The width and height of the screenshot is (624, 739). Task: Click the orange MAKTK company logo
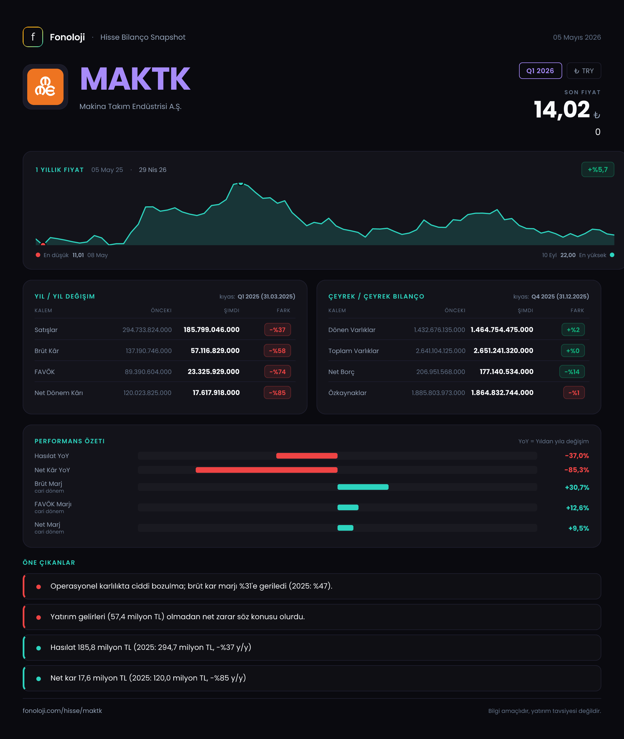point(45,87)
